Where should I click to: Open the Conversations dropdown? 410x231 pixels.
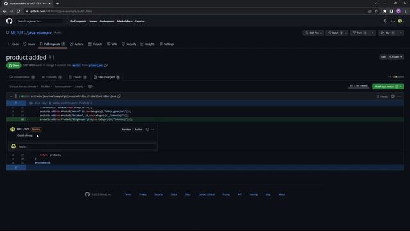(63, 87)
